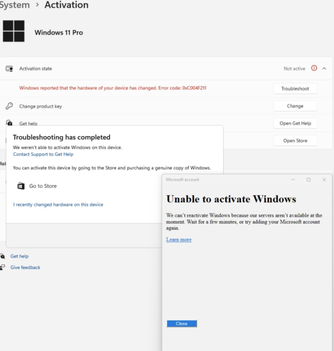Open the Give feedback link
Viewport: 334px width, 351px height.
(x=25, y=267)
